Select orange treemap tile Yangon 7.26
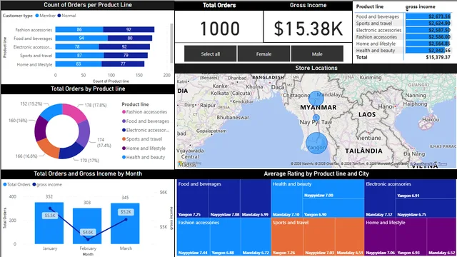Viewport: 457px width, 257px height. [287, 236]
